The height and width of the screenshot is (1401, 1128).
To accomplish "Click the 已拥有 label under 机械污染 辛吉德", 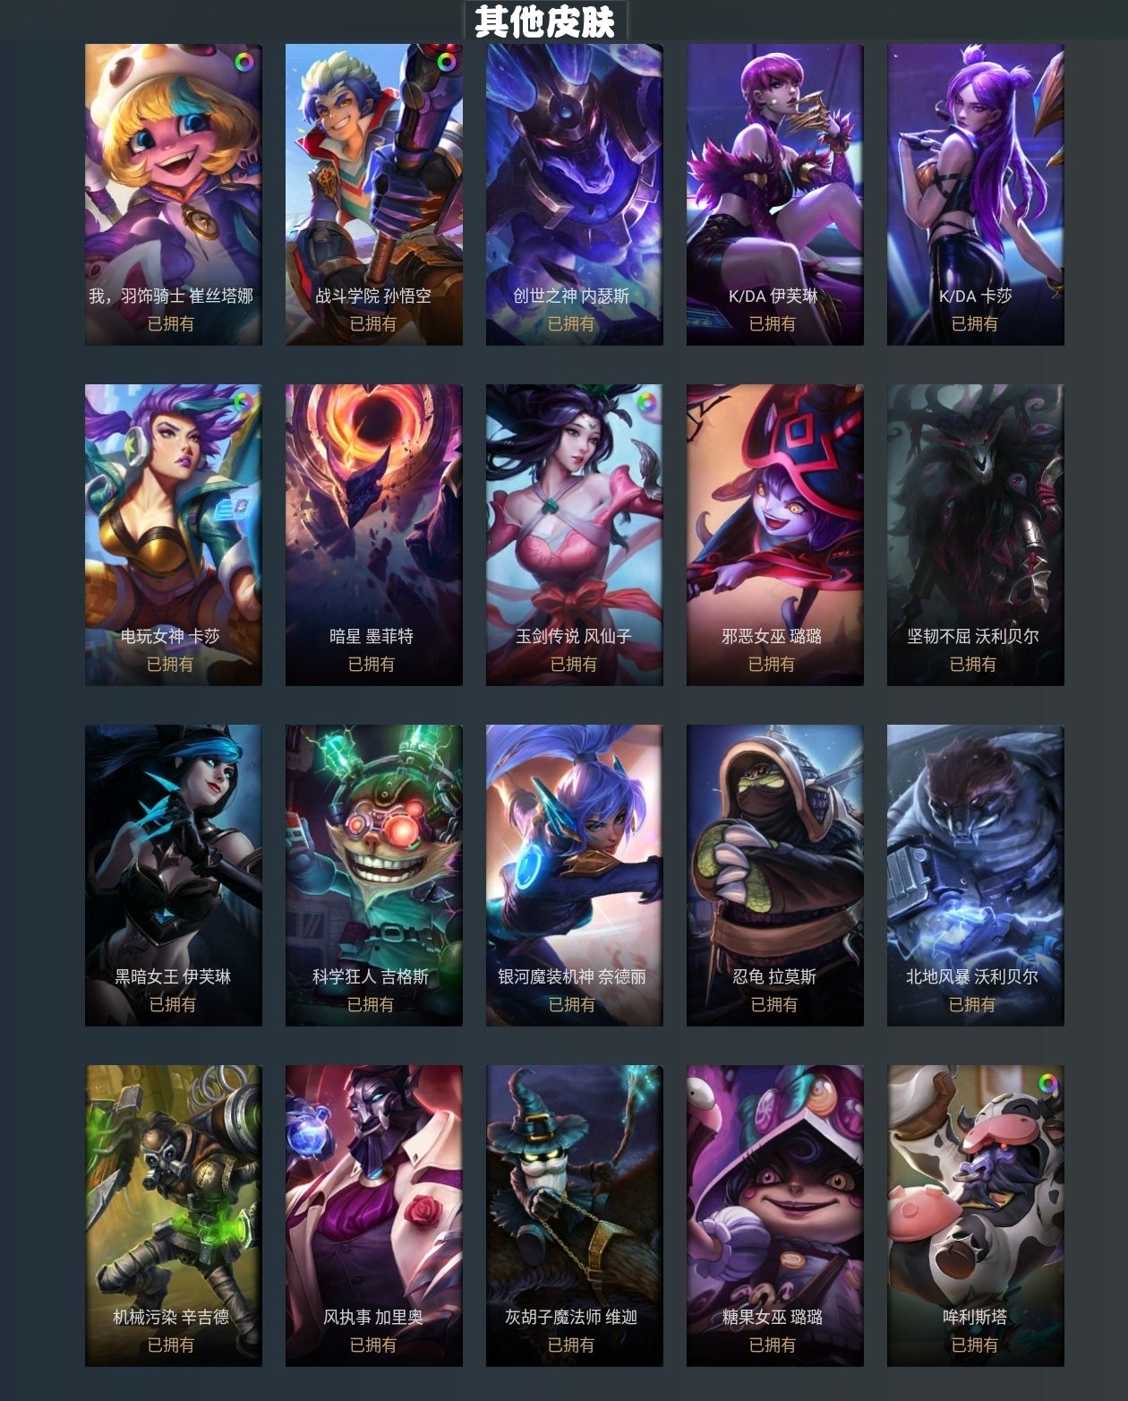I will [x=171, y=1345].
